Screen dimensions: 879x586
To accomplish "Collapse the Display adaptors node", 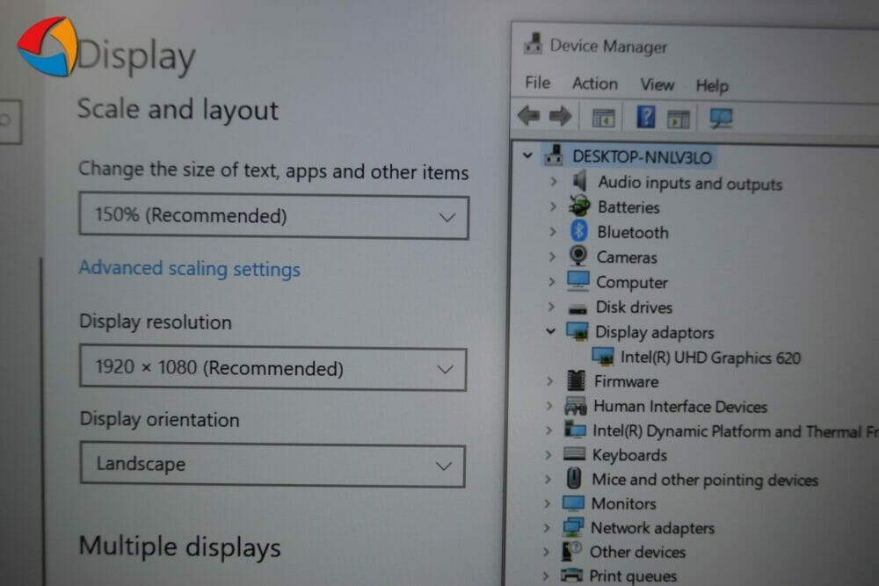I will 550,331.
